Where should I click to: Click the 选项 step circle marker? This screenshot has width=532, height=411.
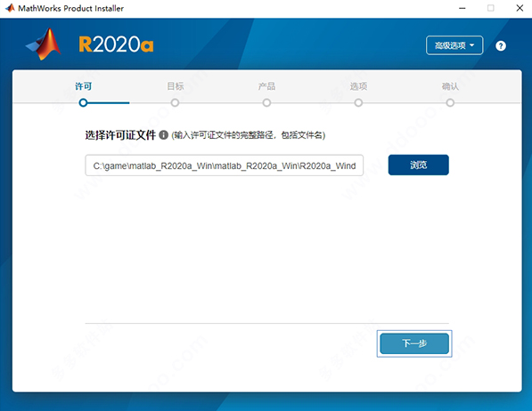click(358, 102)
